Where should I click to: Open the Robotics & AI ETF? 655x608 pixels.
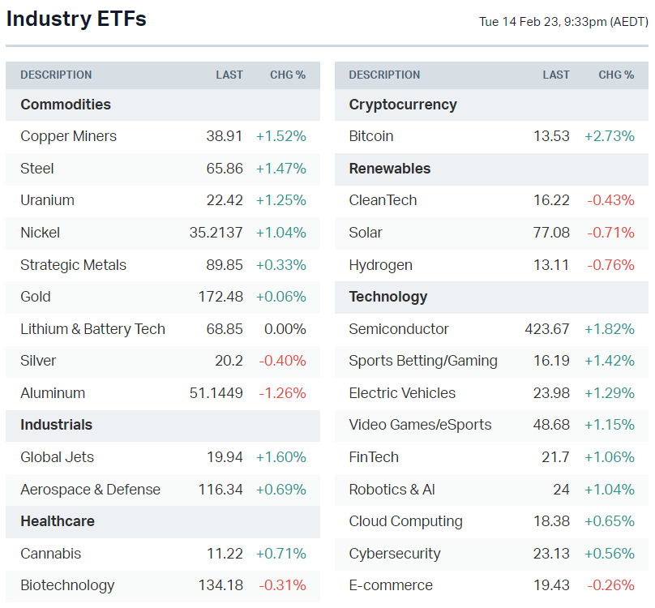pos(392,490)
